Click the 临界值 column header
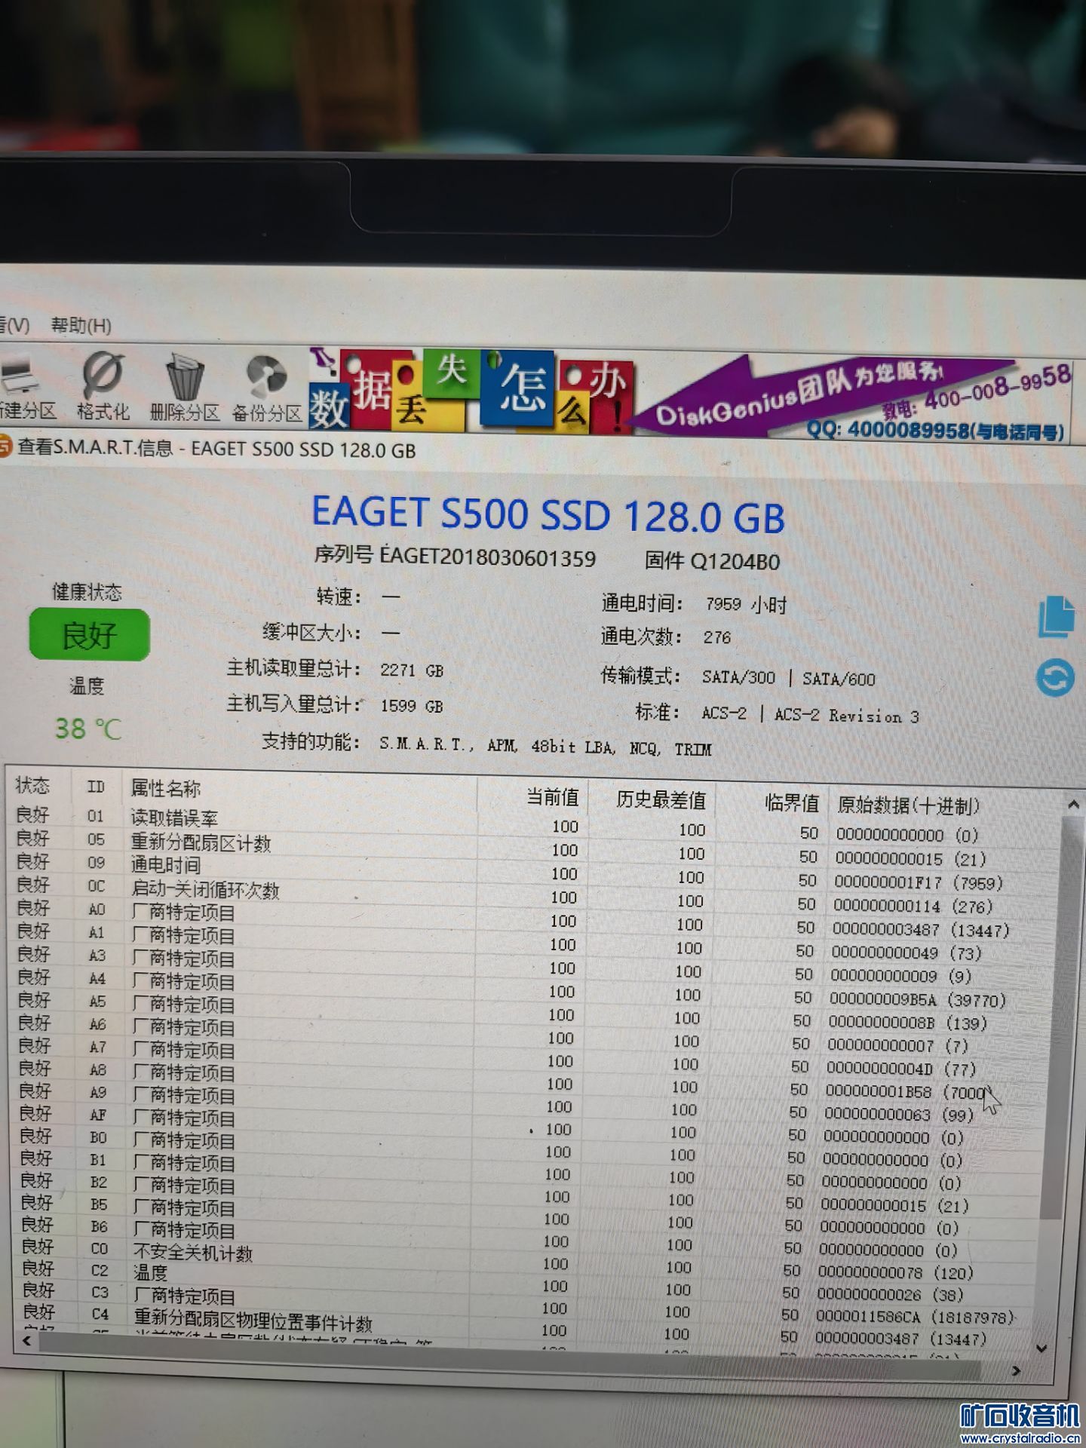This screenshot has height=1448, width=1086. coord(792,803)
